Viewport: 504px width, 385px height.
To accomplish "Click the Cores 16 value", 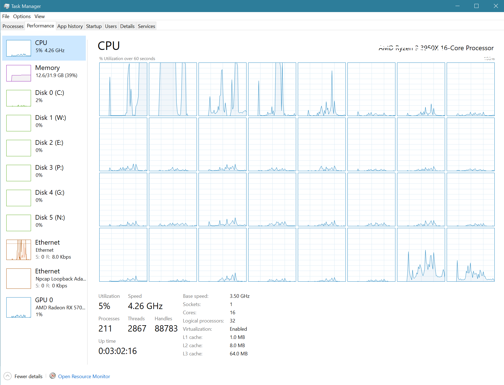I will (233, 313).
